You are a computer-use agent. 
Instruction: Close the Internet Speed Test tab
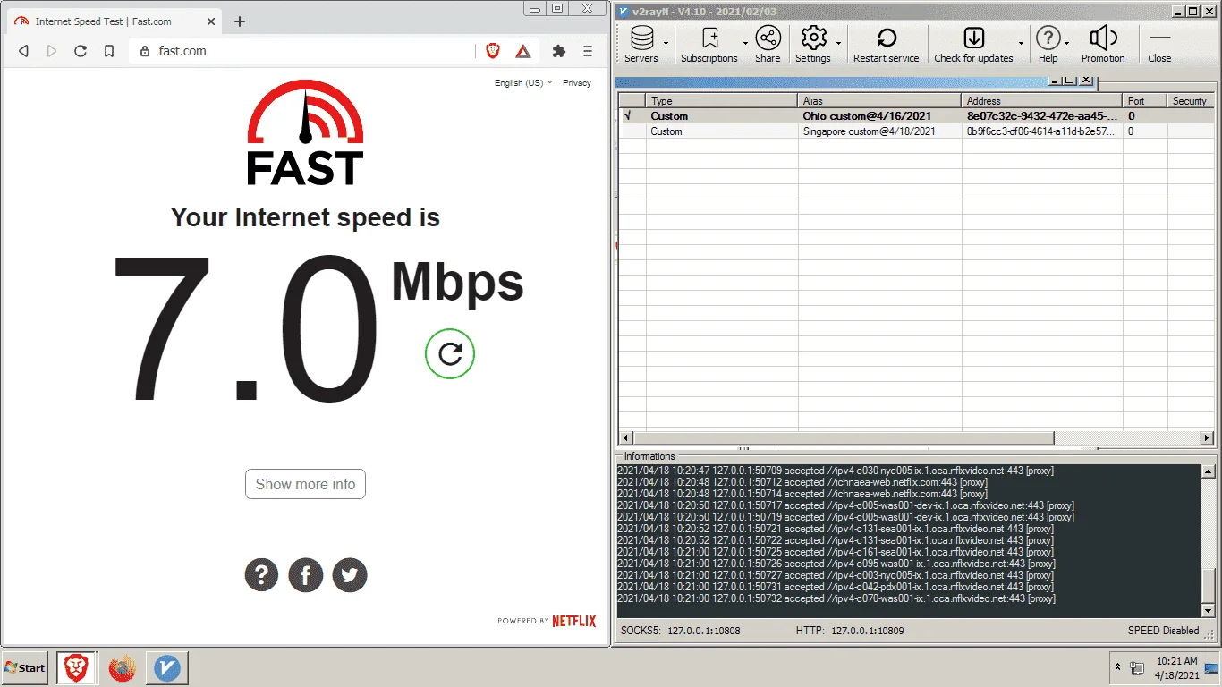click(x=212, y=21)
